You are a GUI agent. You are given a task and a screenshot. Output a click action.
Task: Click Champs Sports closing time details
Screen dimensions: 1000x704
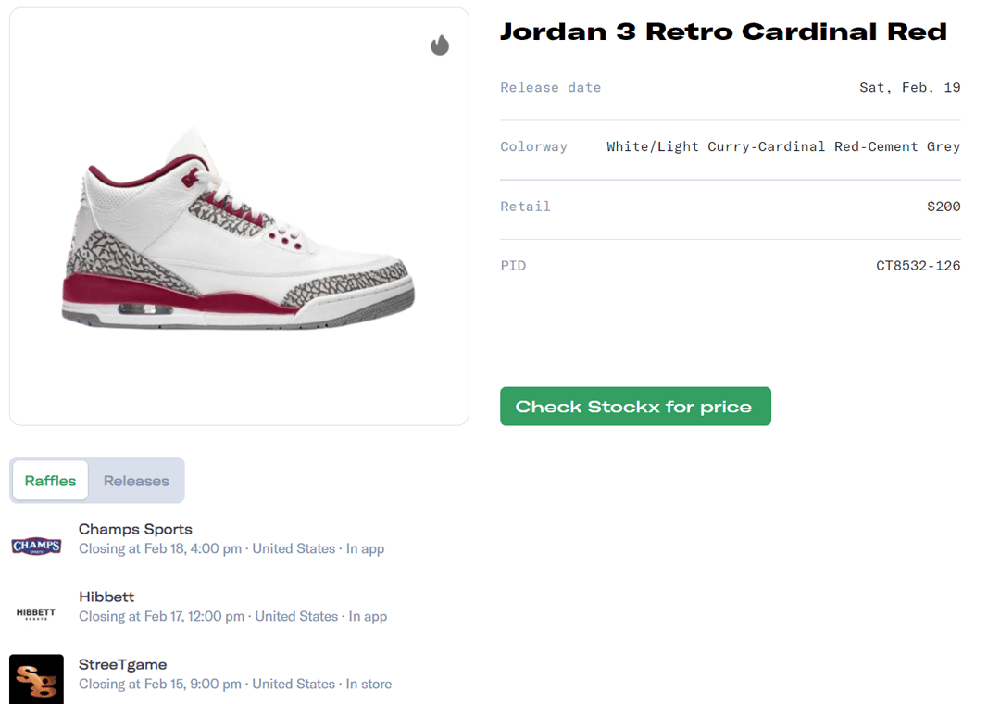(x=231, y=549)
